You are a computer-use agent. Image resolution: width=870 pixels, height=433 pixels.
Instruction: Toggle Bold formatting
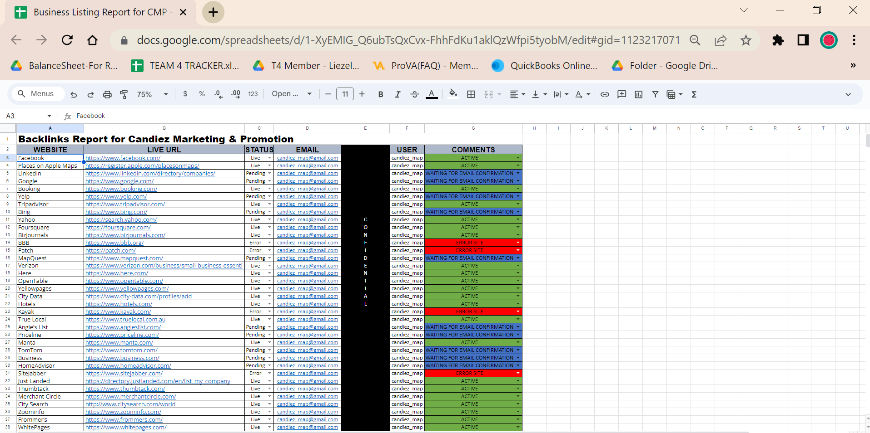coord(381,94)
